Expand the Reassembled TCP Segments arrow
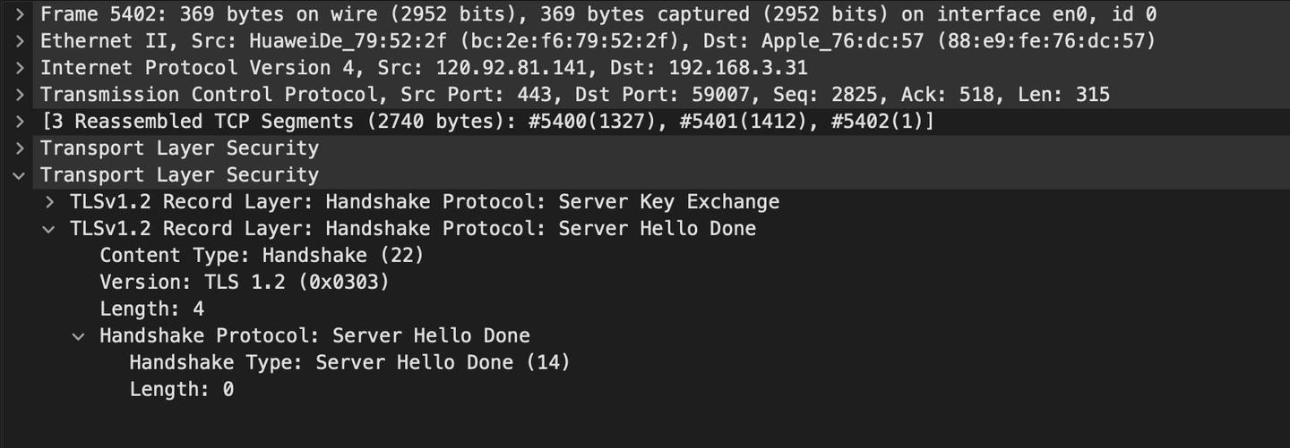This screenshot has height=448, width=1290. pos(20,122)
